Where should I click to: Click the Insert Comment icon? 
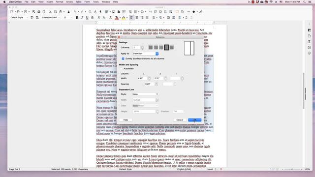point(177,12)
